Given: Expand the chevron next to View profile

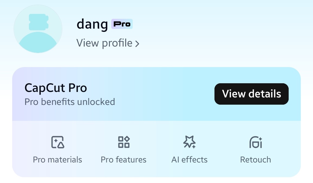Looking at the screenshot, I should [x=137, y=44].
